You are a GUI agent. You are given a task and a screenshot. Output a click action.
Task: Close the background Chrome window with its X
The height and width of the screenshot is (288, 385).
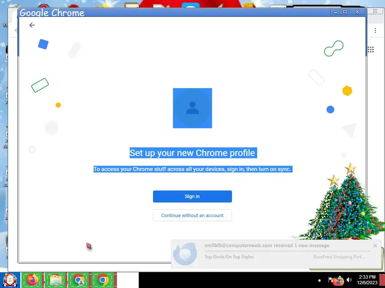point(375,11)
